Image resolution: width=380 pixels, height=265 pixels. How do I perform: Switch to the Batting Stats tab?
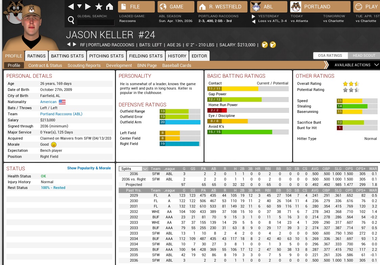click(67, 56)
